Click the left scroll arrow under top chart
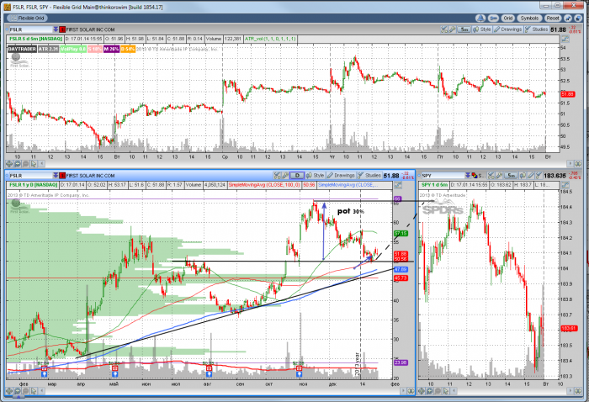Image resolution: width=589 pixels, height=402 pixels. tap(42, 164)
